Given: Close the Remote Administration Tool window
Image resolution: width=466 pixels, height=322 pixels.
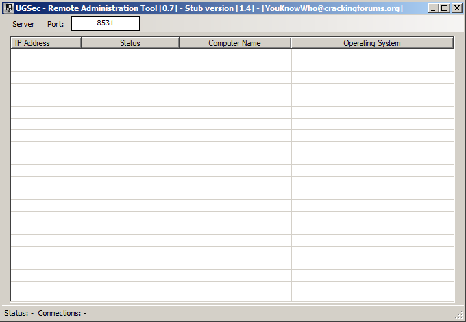Looking at the screenshot, I should 456,8.
